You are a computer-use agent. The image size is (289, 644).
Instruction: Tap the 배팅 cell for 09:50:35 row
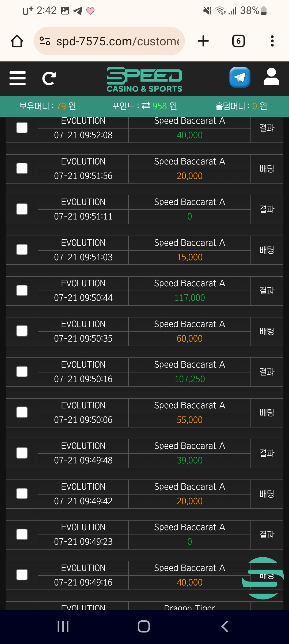[267, 331]
